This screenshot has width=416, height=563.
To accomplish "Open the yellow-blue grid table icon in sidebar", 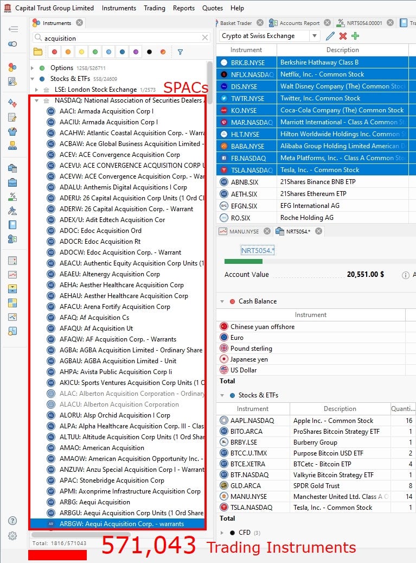I will 12,303.
